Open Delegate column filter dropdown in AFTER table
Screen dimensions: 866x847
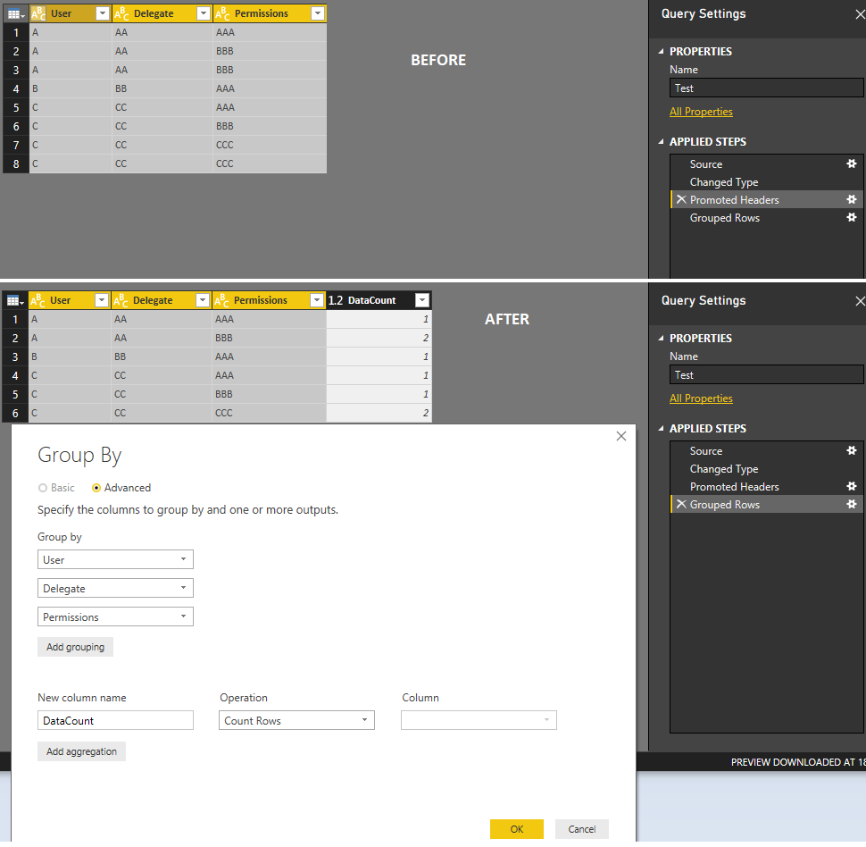202,300
